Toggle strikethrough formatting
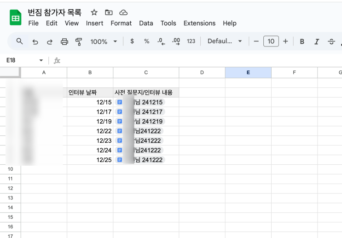 [x=331, y=41]
